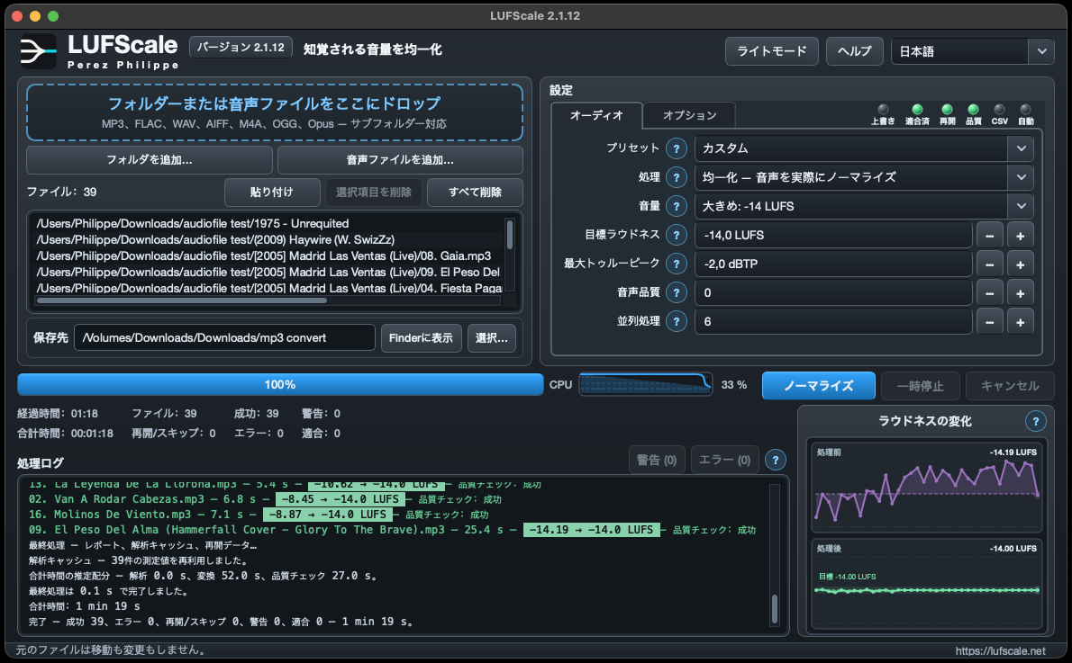
Task: Expand the 音量 大きめ -14 LUFS dropdown
Action: point(864,206)
